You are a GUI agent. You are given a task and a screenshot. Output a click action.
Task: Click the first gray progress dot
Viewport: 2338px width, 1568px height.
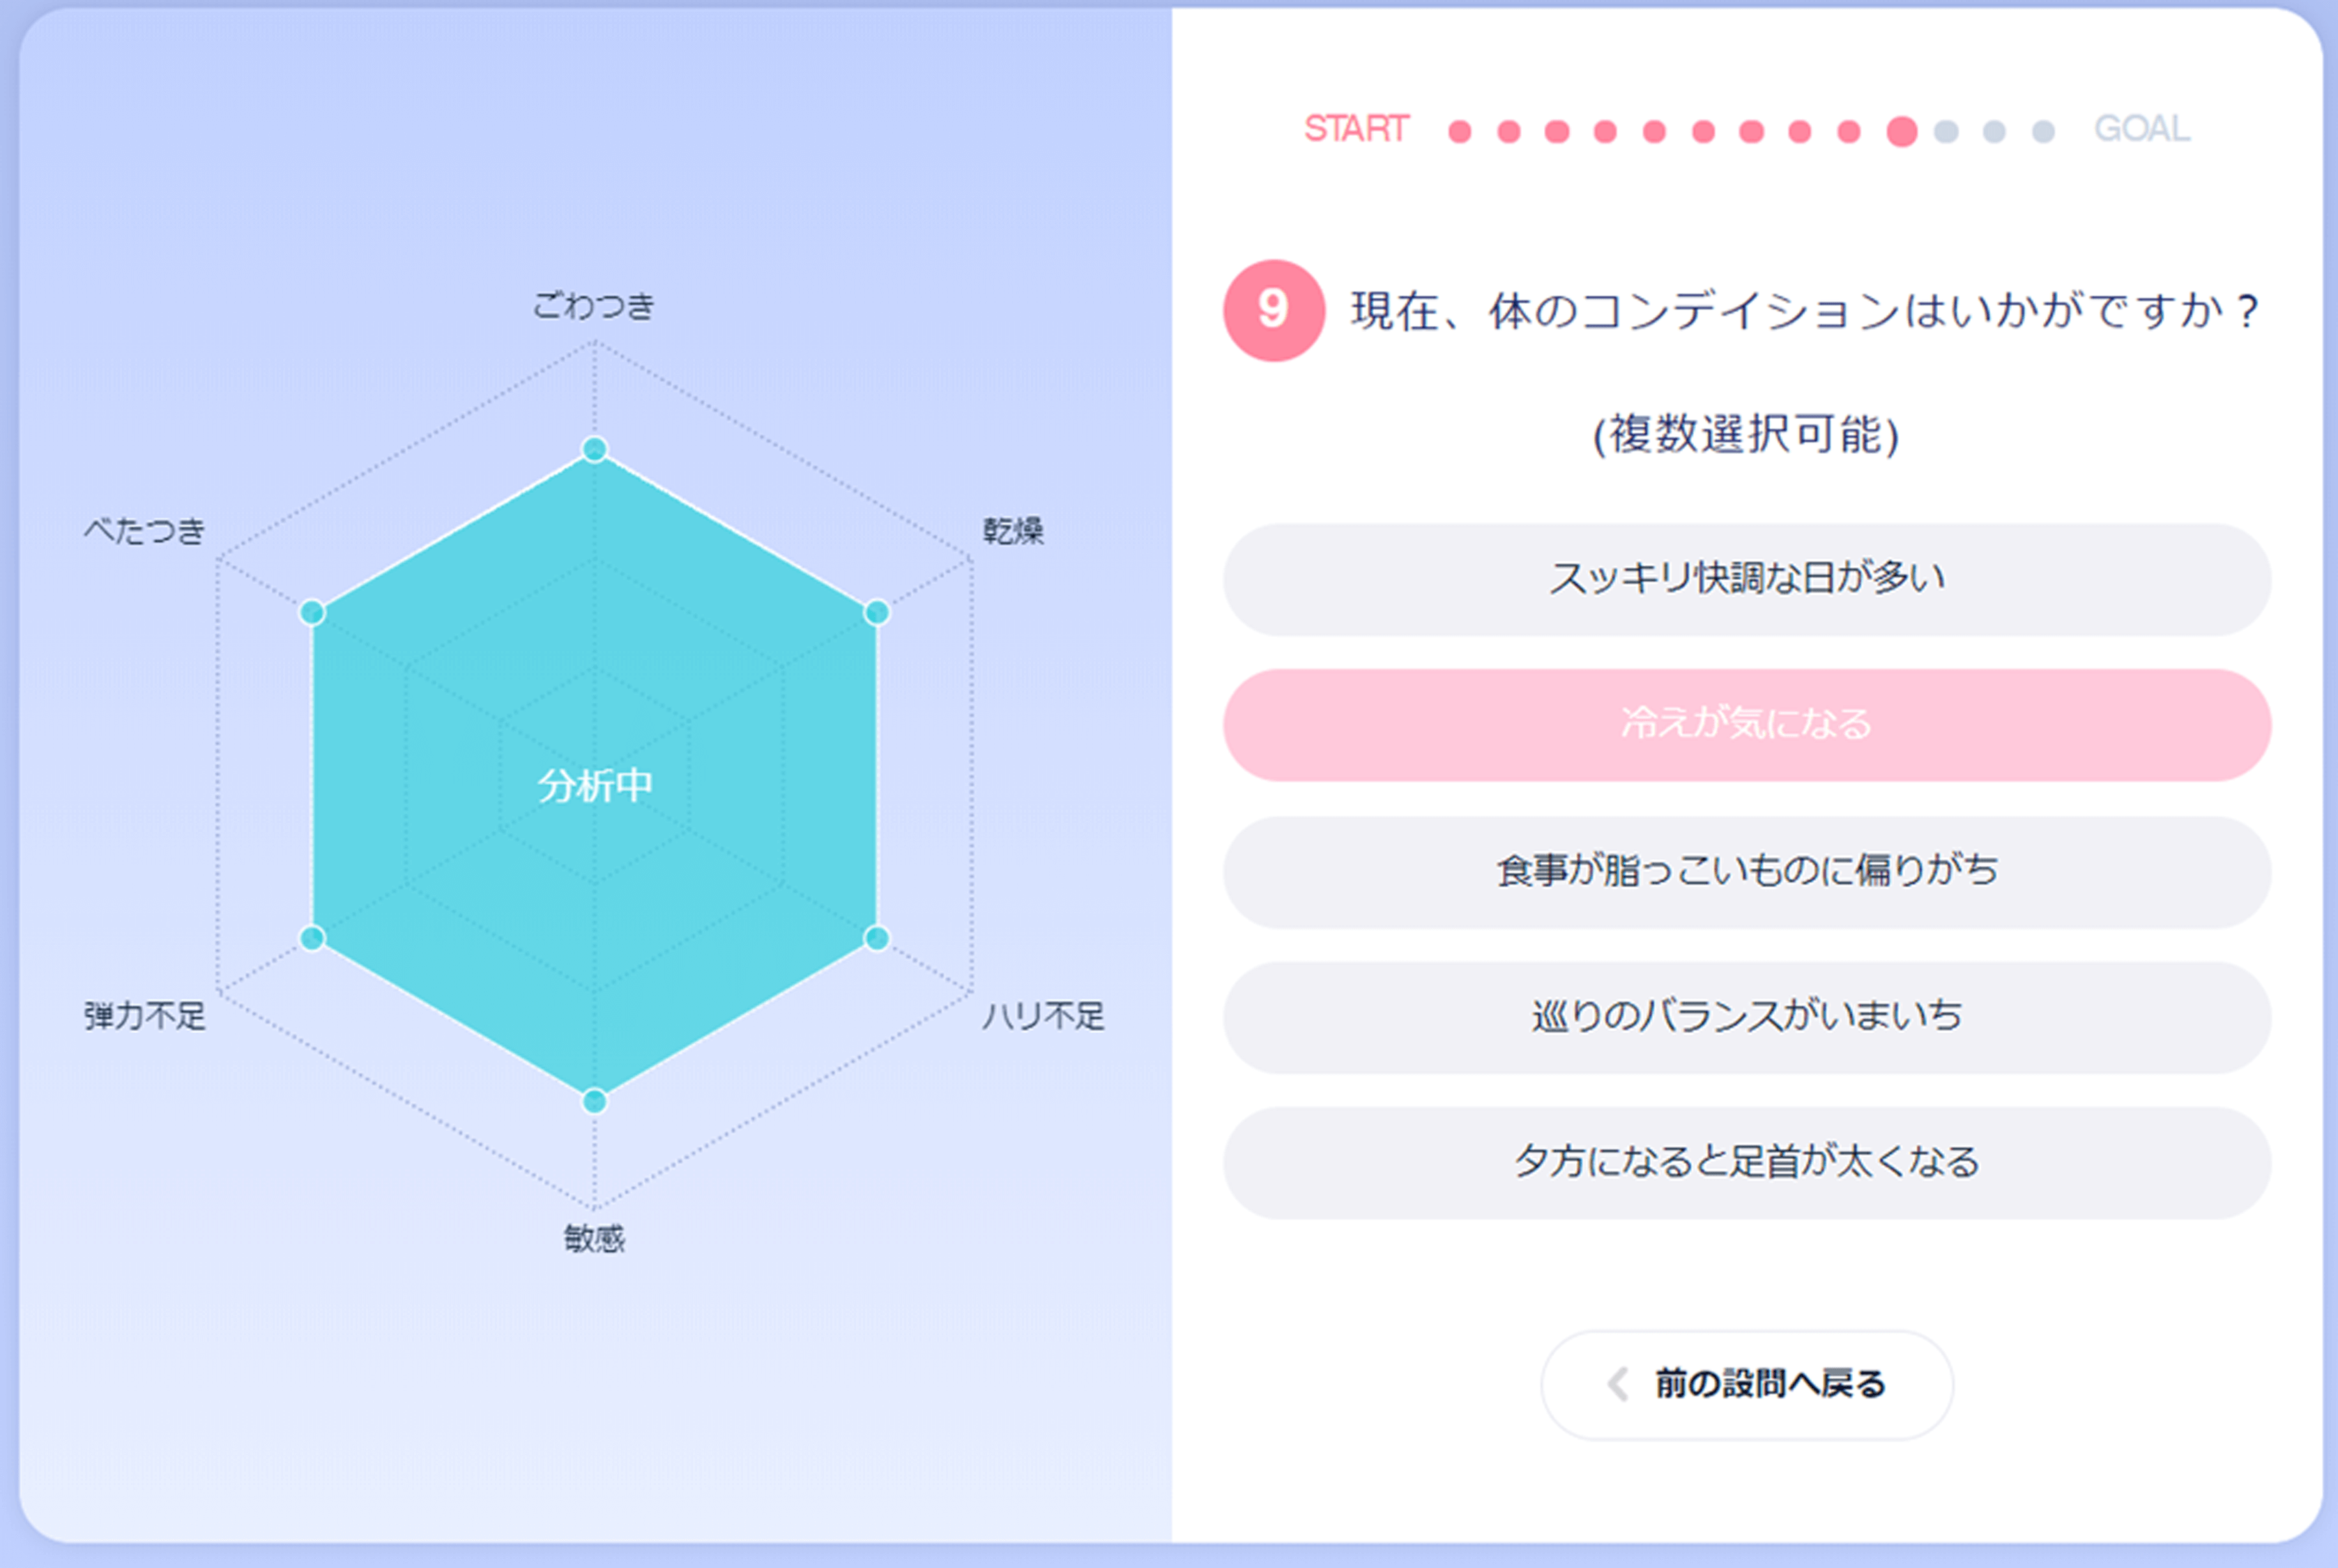(x=1945, y=131)
